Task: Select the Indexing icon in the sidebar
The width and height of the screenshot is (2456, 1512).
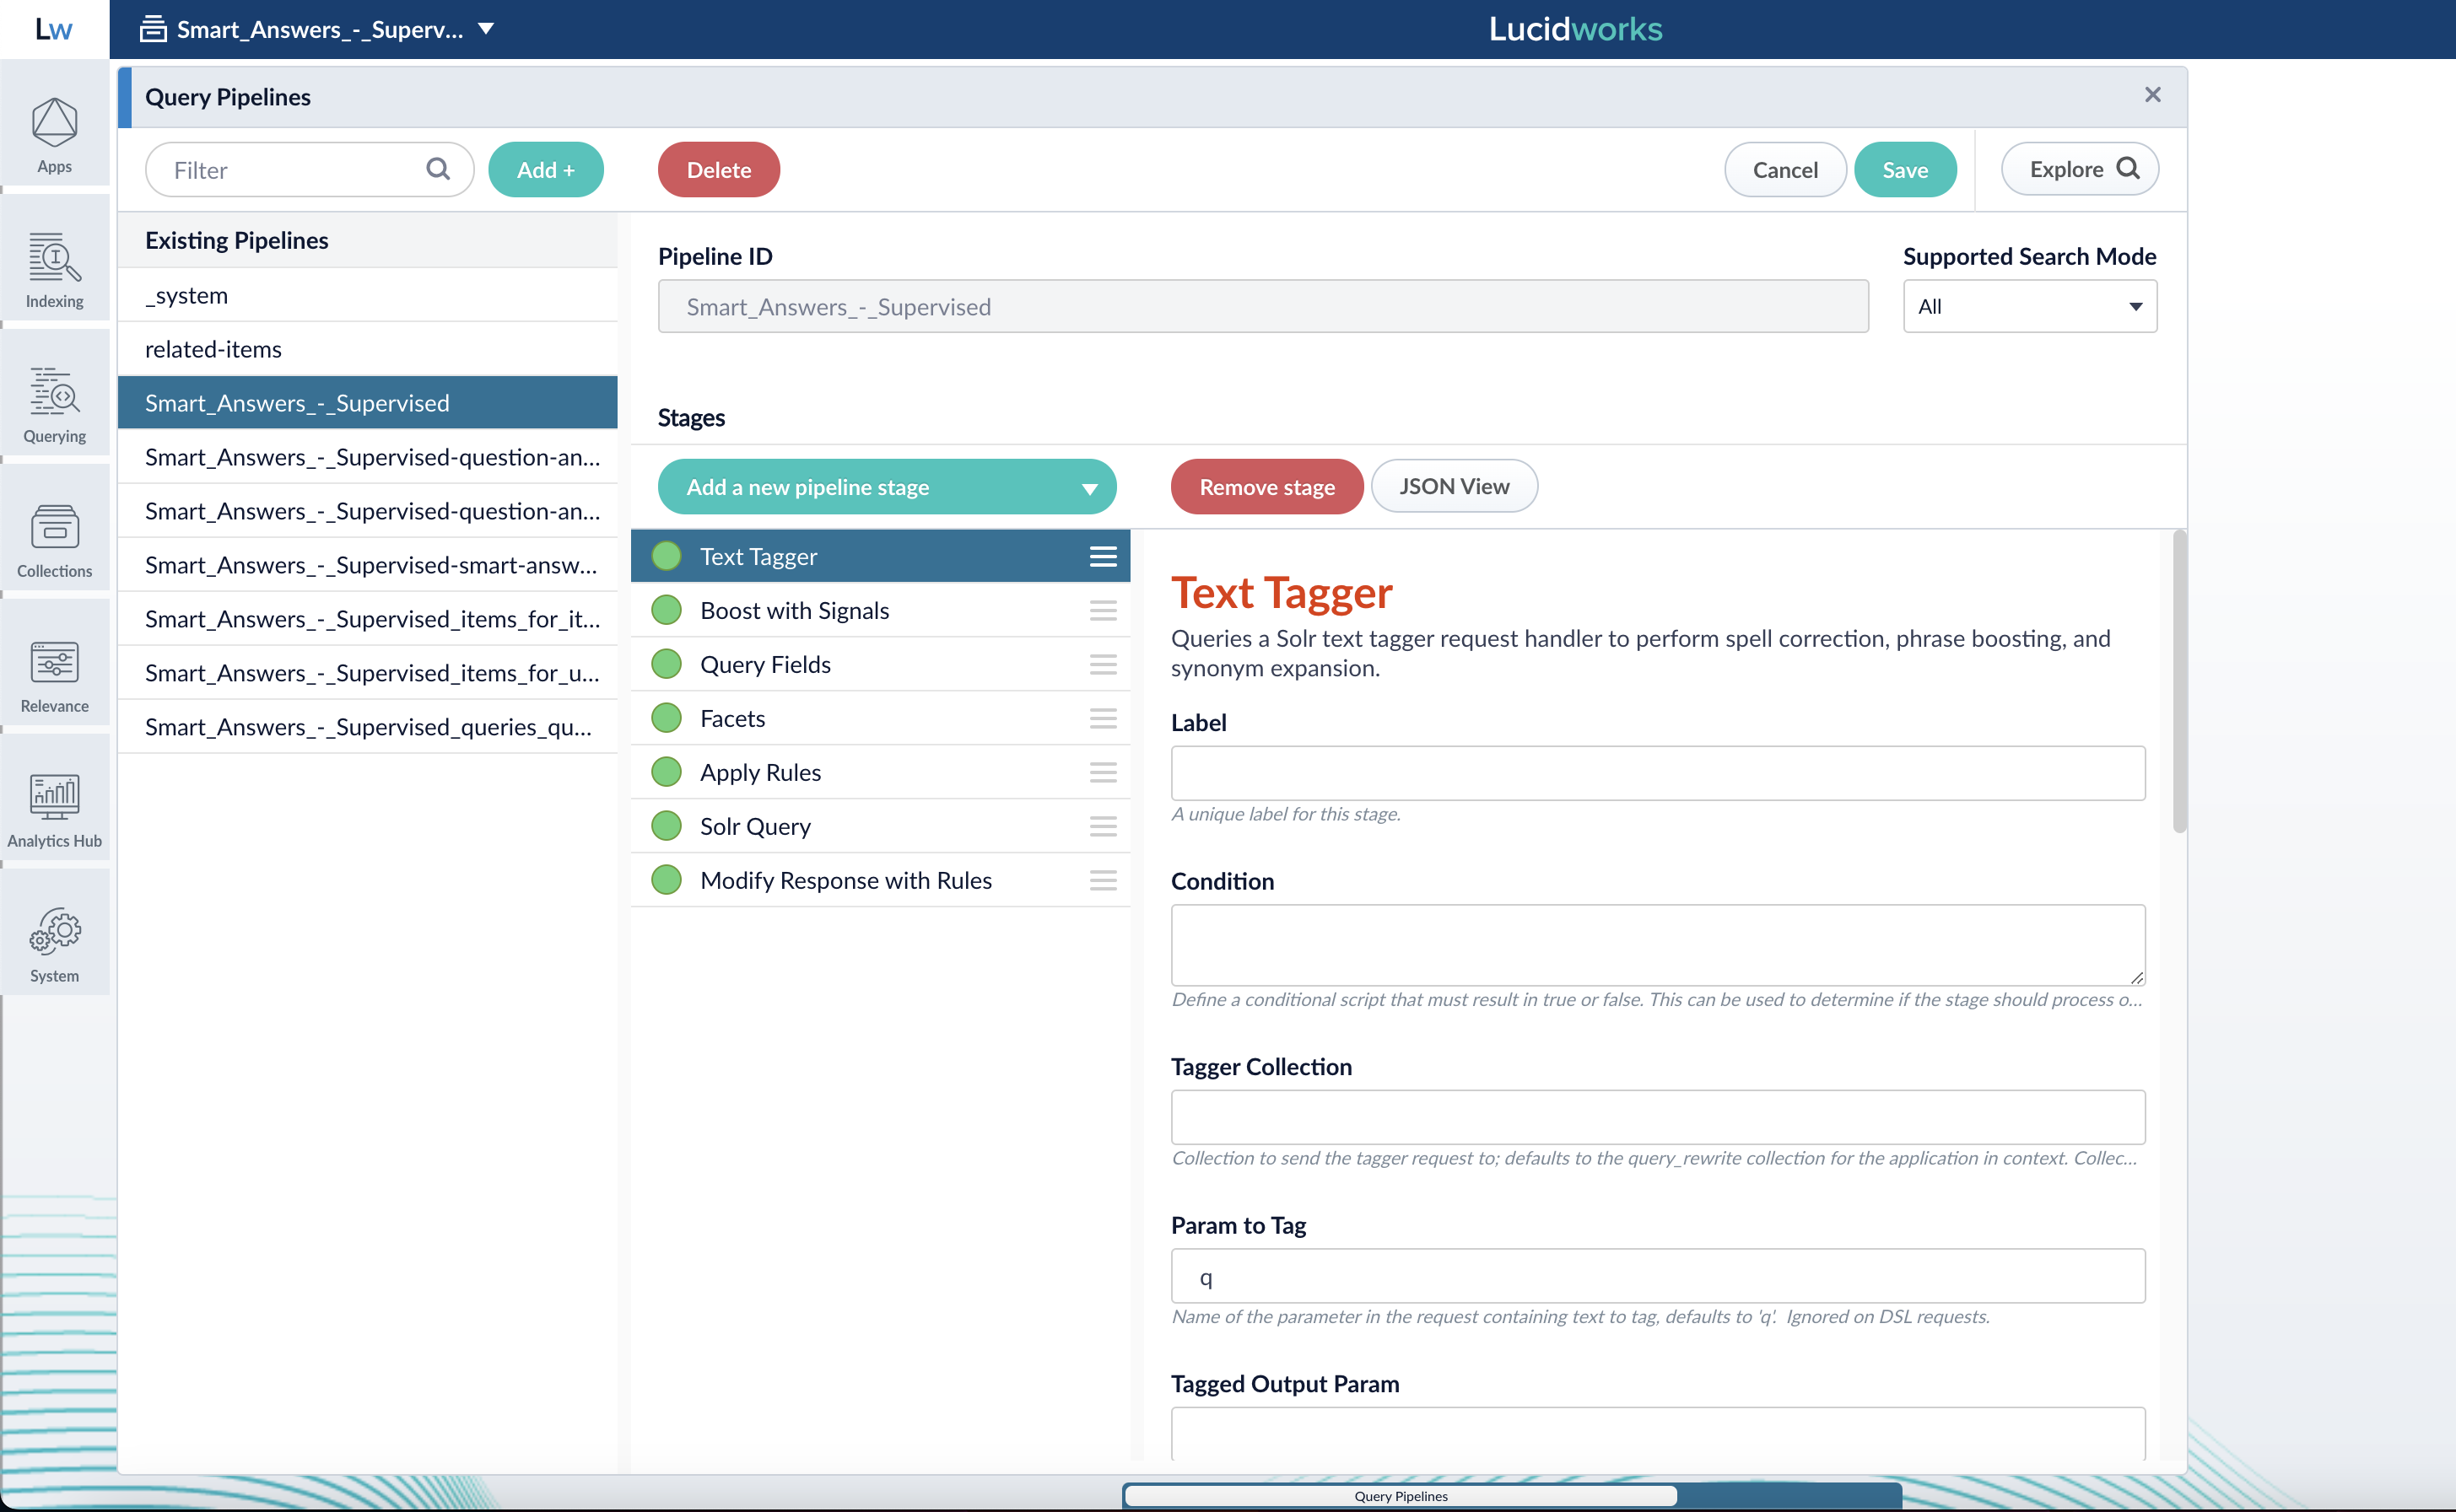Action: click(54, 262)
